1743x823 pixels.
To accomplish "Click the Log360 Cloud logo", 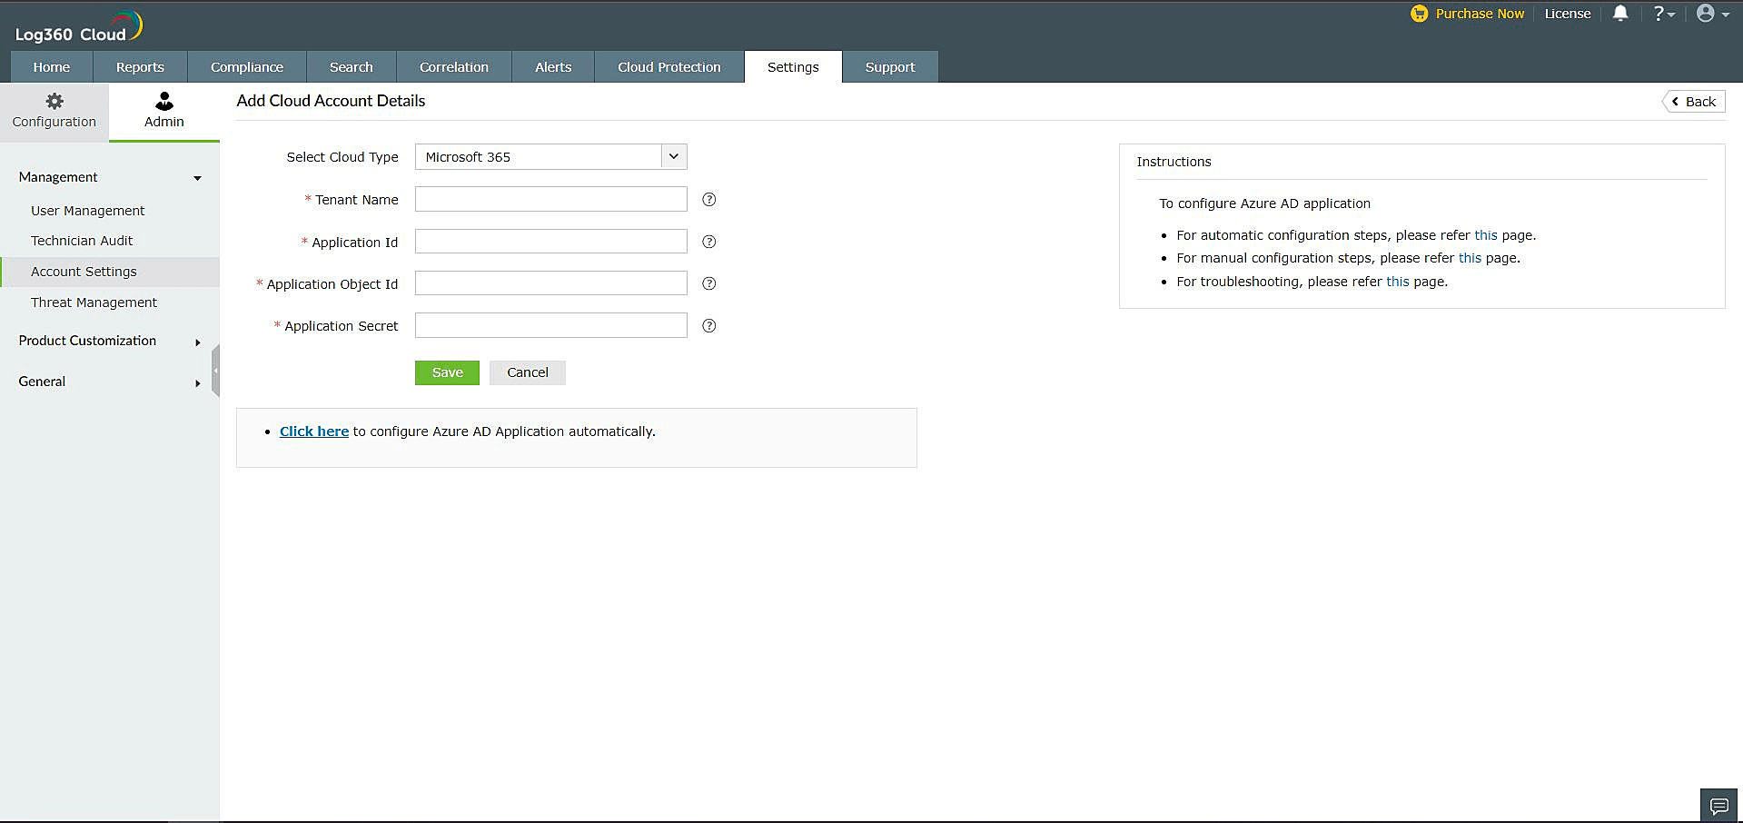I will [x=79, y=27].
